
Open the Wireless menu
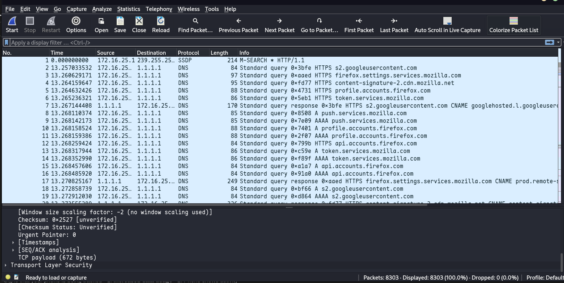pyautogui.click(x=189, y=9)
